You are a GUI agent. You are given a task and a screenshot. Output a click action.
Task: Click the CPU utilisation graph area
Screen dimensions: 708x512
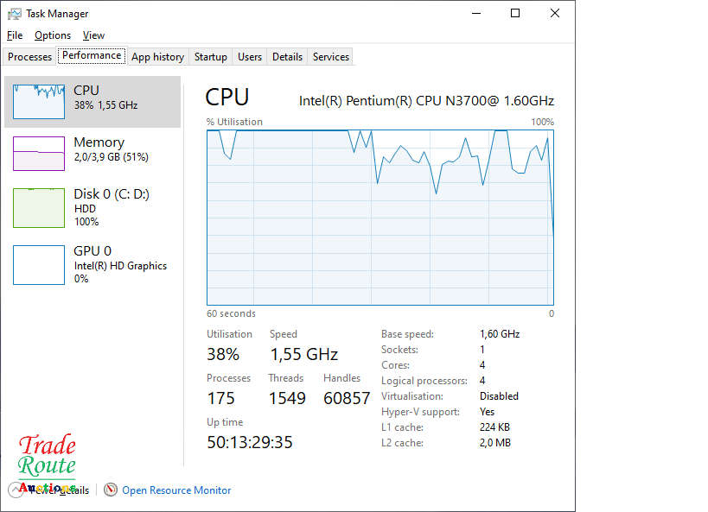[380, 218]
